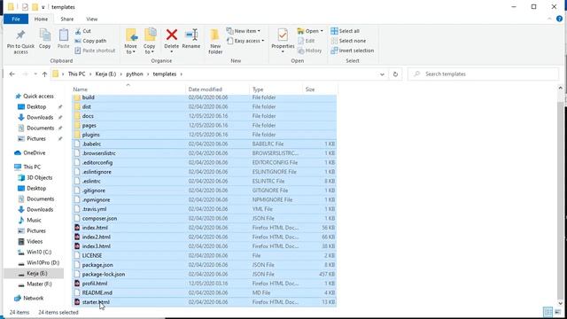Image resolution: width=567 pixels, height=319 pixels.
Task: Open recent locations dropdown arrow
Action: point(35,74)
